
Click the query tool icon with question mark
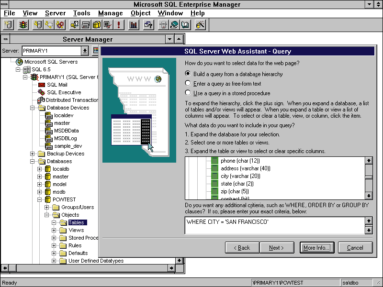coord(148,25)
